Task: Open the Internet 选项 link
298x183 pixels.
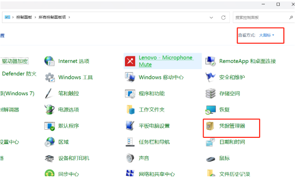Action: pos(74,61)
